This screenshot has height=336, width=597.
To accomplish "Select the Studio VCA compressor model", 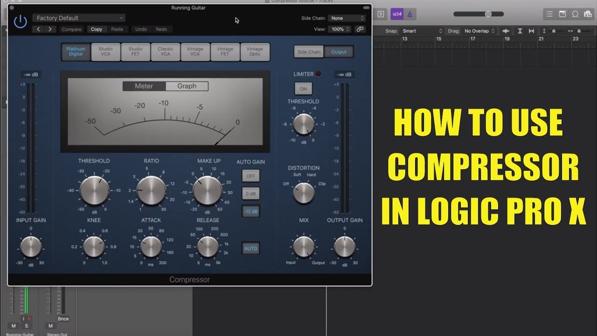I will click(106, 51).
